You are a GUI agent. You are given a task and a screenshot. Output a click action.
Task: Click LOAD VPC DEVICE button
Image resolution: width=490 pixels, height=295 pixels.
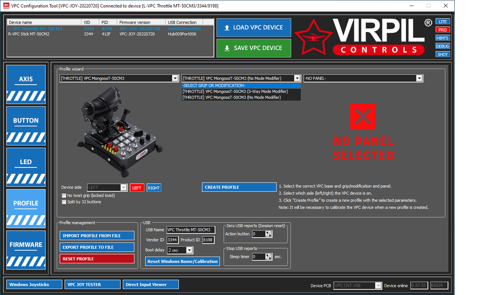[x=254, y=28]
